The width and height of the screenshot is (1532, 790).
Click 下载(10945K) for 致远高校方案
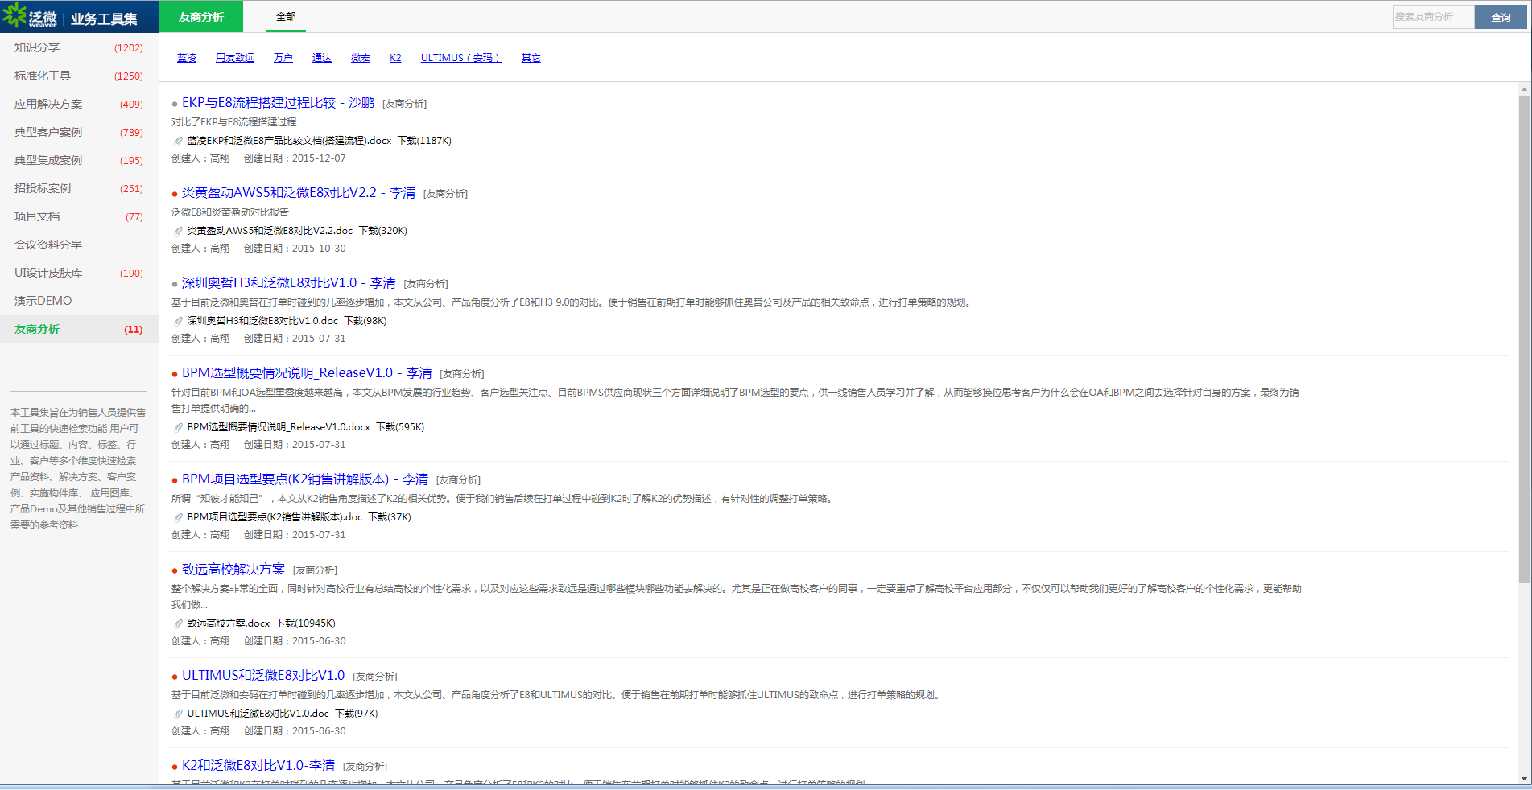click(306, 623)
